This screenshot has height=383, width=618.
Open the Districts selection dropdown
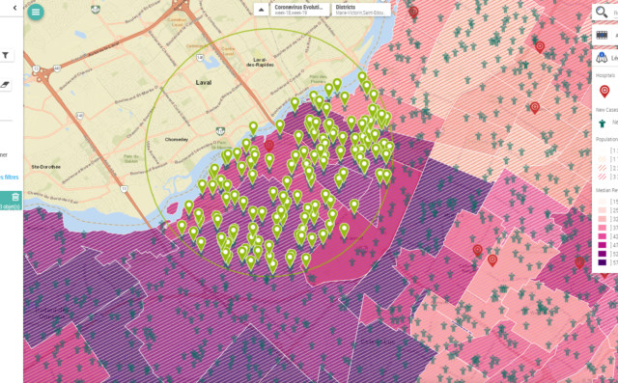click(361, 10)
